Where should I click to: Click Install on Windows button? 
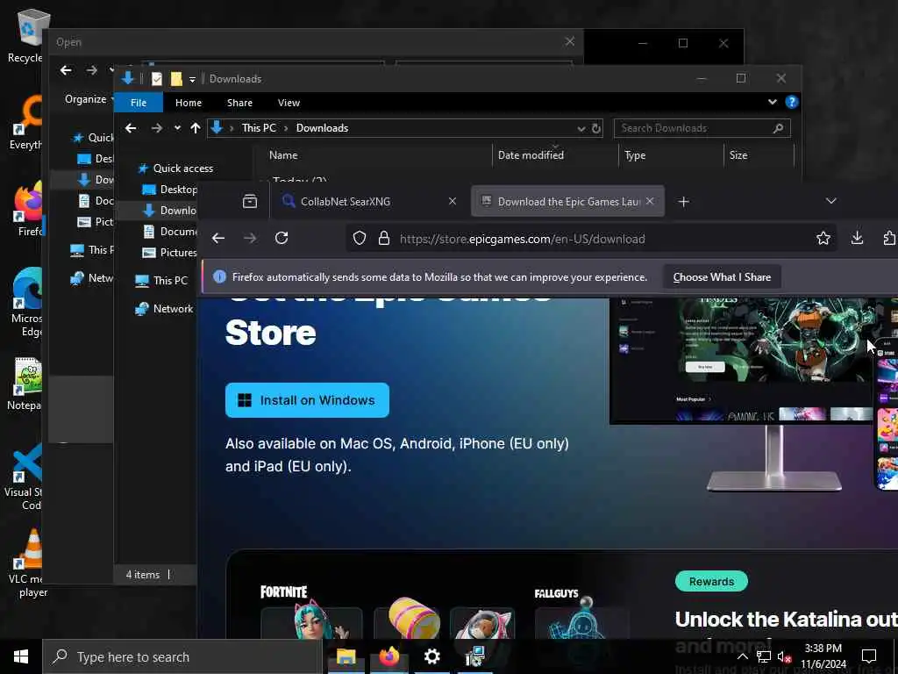pyautogui.click(x=307, y=400)
